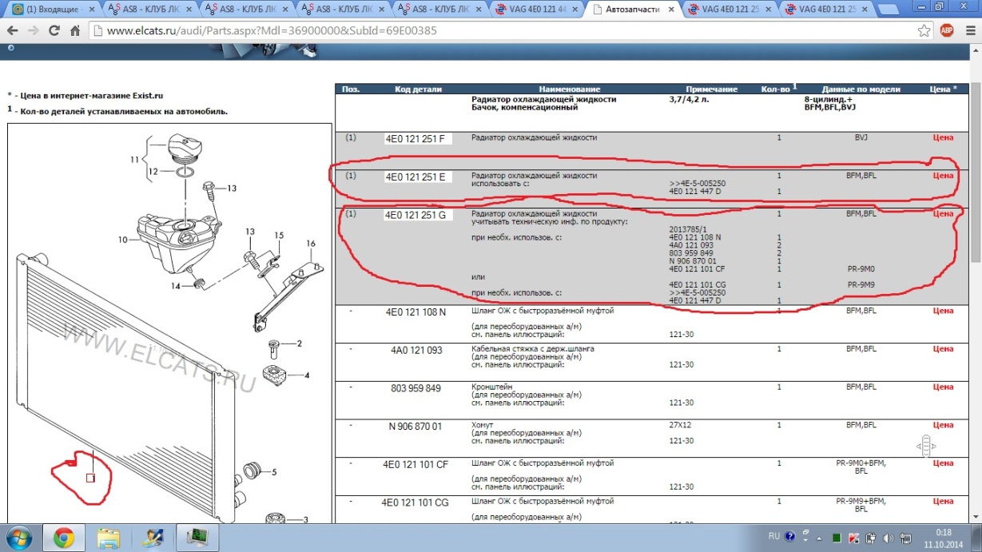Open Windows Explorer from the taskbar
982x552 pixels.
point(107,538)
